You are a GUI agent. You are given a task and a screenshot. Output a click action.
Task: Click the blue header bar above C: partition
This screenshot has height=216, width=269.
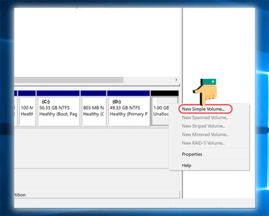click(x=58, y=93)
